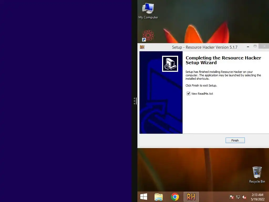269x202 pixels.
Task: Close the Resource Hacker setup window
Action: [x=264, y=46]
